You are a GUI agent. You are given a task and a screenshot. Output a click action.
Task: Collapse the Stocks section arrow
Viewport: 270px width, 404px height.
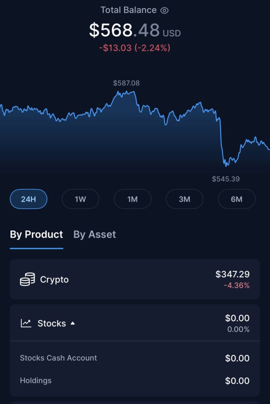click(73, 324)
